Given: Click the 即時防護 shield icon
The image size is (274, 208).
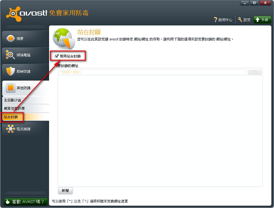Looking at the screenshot, I should coord(10,71).
